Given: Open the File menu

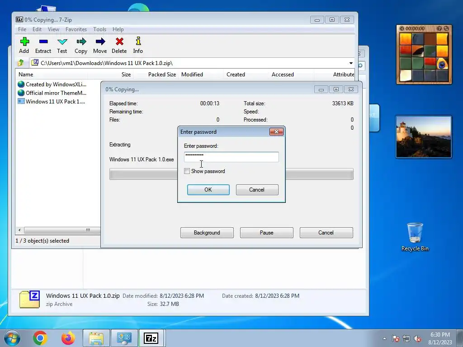Looking at the screenshot, I should (22, 29).
